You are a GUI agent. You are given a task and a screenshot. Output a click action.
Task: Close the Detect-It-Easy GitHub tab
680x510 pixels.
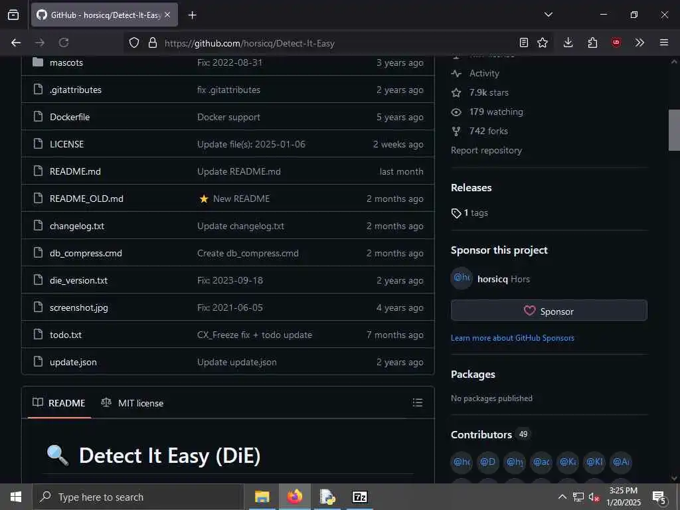tap(167, 15)
